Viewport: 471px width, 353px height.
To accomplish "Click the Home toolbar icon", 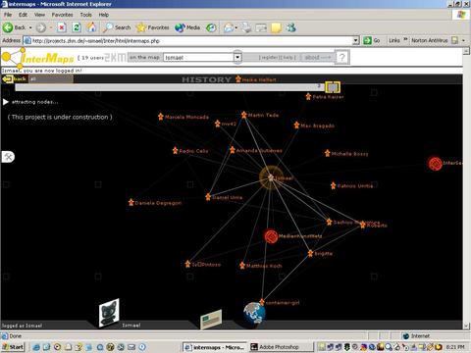I will (x=91, y=27).
